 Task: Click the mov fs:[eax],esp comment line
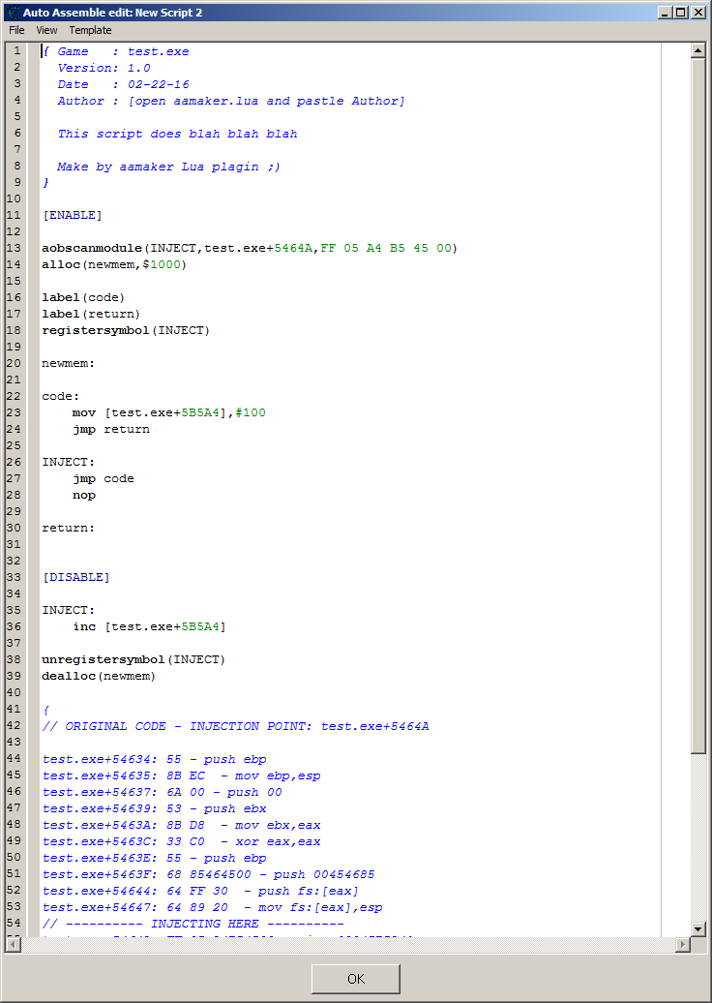pyautogui.click(x=212, y=908)
